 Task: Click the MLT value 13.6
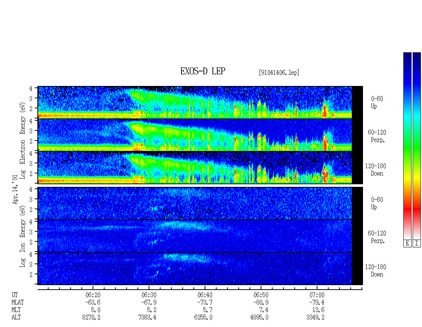point(318,310)
